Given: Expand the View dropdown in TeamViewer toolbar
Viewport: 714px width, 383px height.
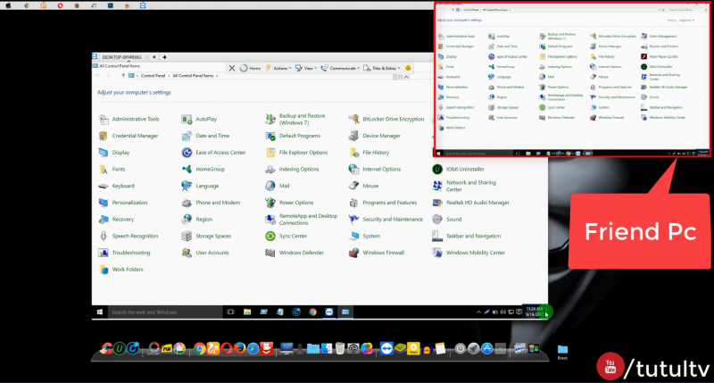Looking at the screenshot, I should point(309,68).
